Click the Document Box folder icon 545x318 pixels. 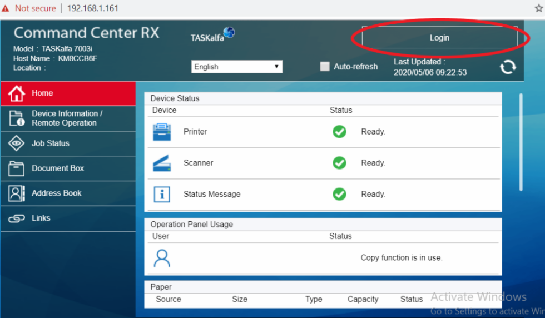point(17,168)
